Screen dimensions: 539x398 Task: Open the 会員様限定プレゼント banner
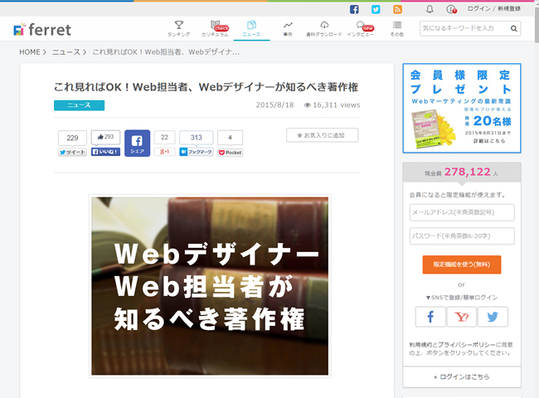461,109
